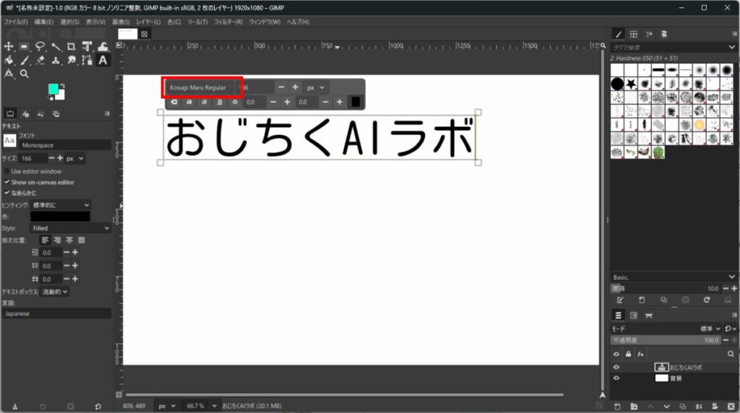740x413 pixels.
Task: Choose the Crop tool
Action: (x=72, y=47)
